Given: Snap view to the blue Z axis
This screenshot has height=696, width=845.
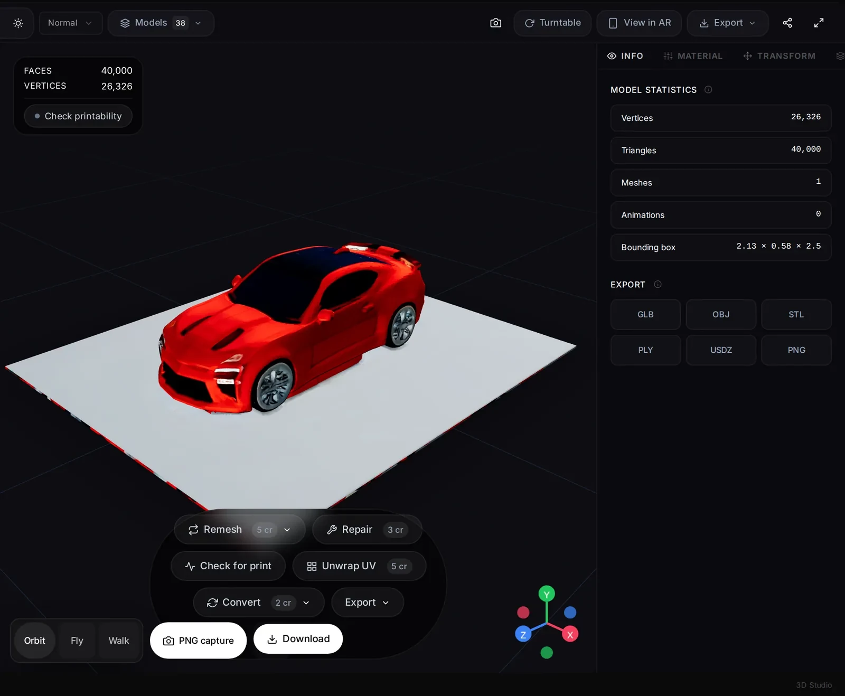Looking at the screenshot, I should coord(523,635).
